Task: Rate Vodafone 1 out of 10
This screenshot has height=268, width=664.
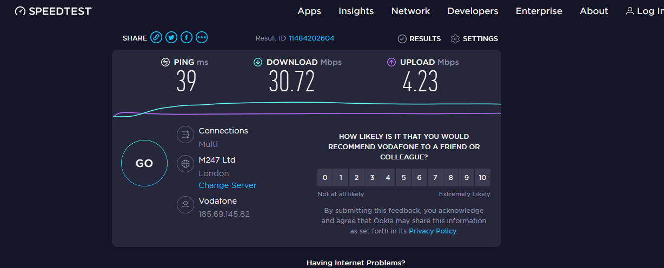Action: tap(341, 177)
